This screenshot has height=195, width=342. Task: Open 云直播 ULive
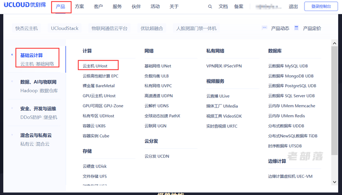tap(218, 96)
